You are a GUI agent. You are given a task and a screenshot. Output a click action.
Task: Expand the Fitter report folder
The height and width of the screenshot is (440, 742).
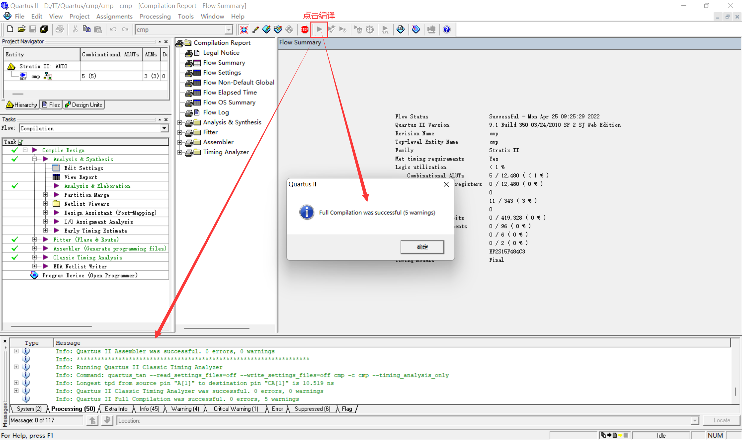(x=180, y=132)
